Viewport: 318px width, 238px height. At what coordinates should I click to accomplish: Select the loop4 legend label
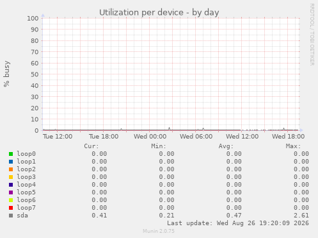[26, 185]
